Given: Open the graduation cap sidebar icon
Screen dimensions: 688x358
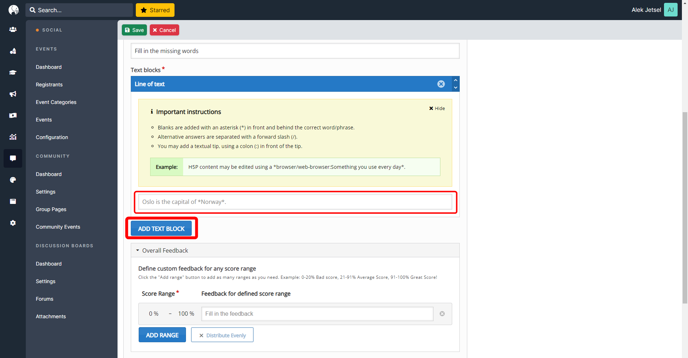Looking at the screenshot, I should (x=13, y=72).
